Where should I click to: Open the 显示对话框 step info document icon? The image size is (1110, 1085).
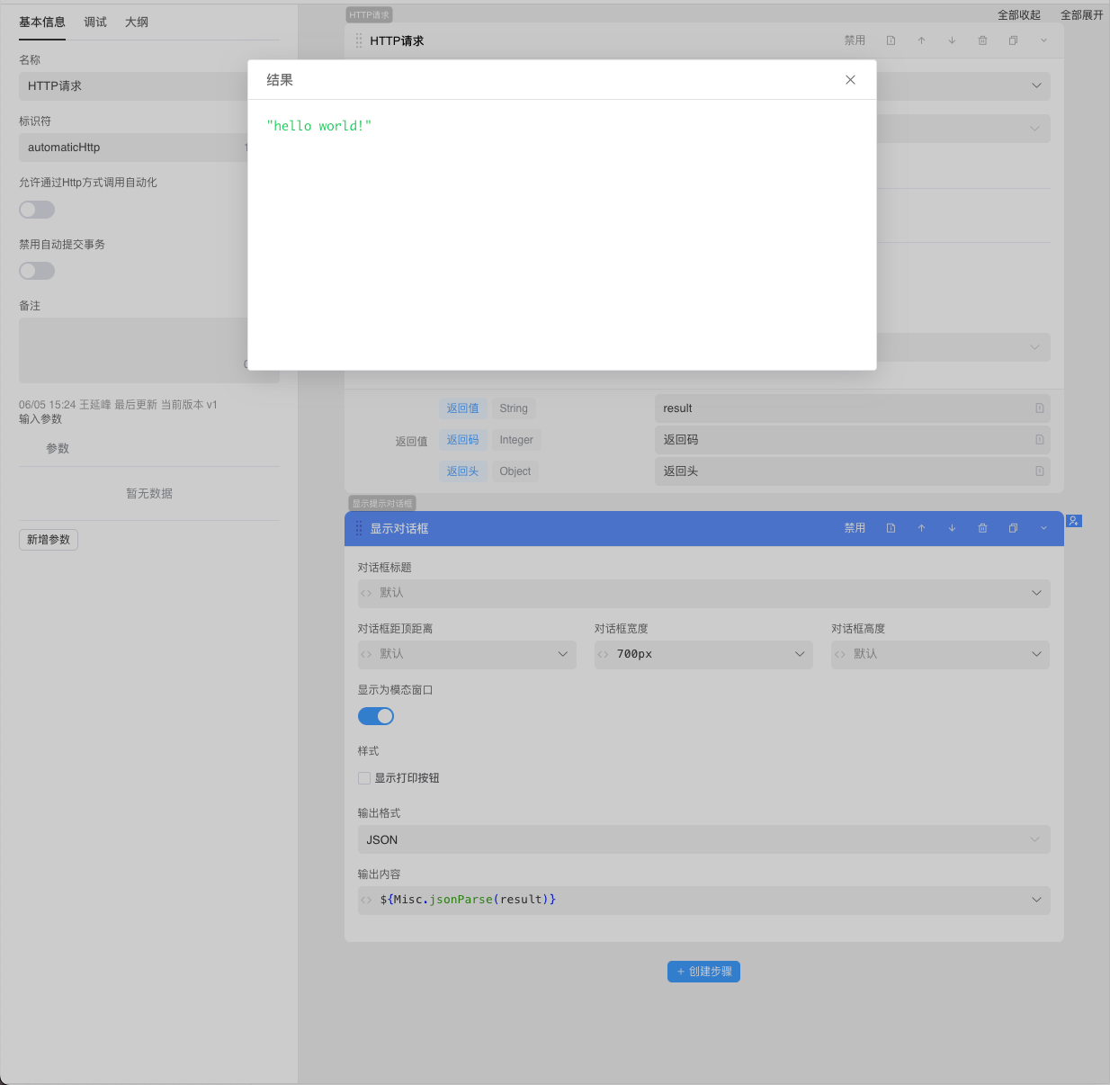pyautogui.click(x=891, y=528)
